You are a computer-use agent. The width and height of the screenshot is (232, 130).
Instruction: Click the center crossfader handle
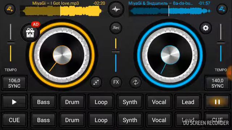point(116,51)
